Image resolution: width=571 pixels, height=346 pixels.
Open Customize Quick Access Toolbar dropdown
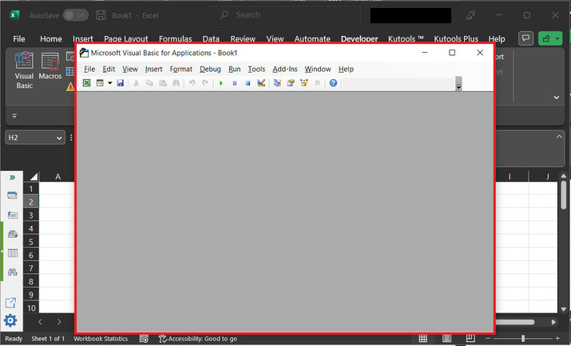pos(14,116)
